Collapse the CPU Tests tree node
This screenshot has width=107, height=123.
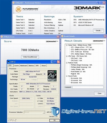(x=67, y=56)
